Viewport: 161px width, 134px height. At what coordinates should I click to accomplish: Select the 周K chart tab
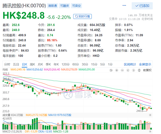(32, 64)
